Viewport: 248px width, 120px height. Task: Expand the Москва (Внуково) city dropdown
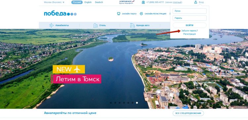pyautogui.click(x=54, y=2)
